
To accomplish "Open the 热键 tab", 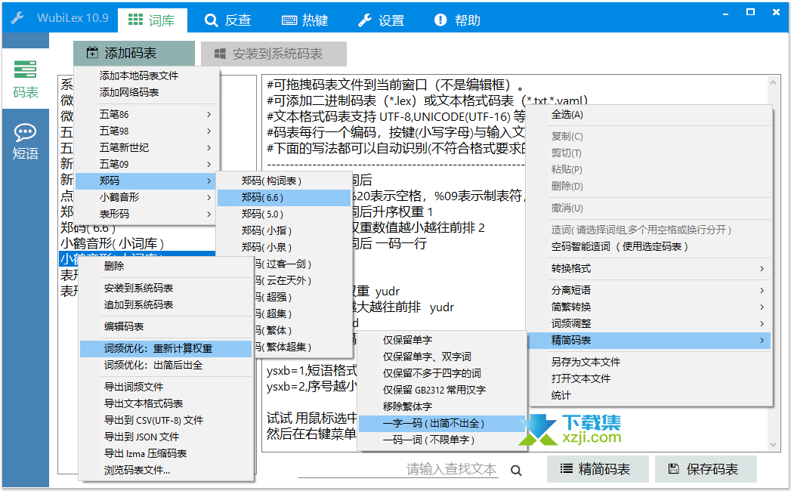I will point(304,20).
